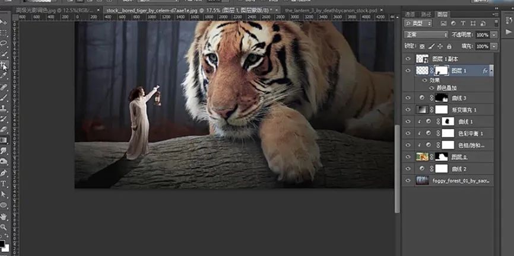The image size is (514, 256).
Task: Open the blend mode dropdown showing 正常
Action: coord(425,34)
